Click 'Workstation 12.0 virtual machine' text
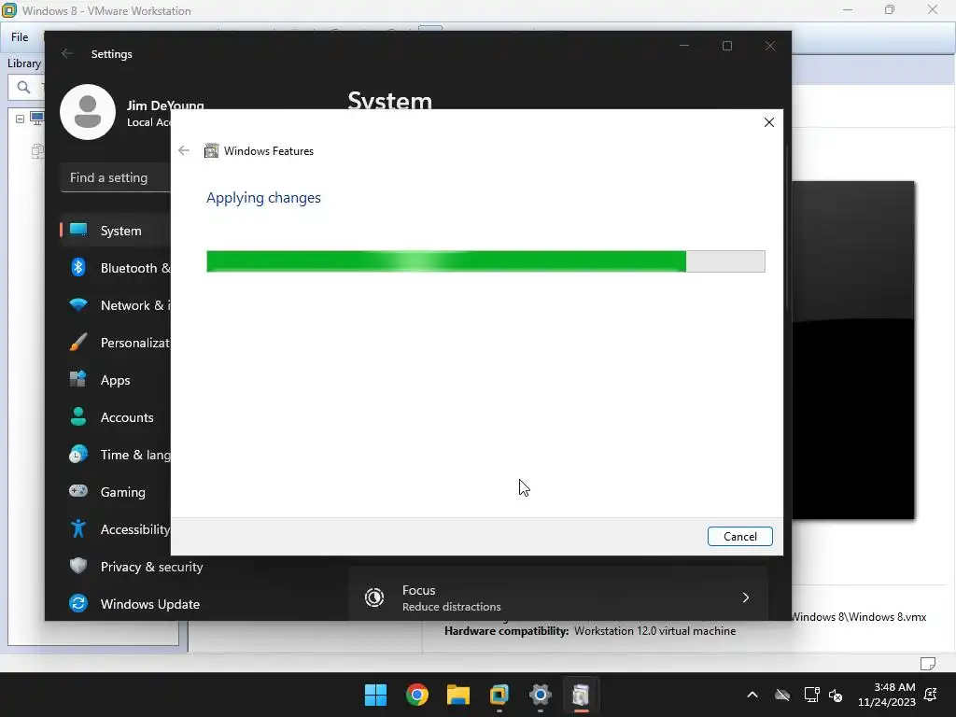 [x=654, y=631]
